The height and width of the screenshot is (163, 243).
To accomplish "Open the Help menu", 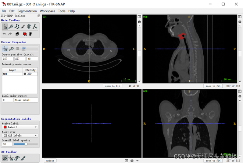I will [x=71, y=11].
